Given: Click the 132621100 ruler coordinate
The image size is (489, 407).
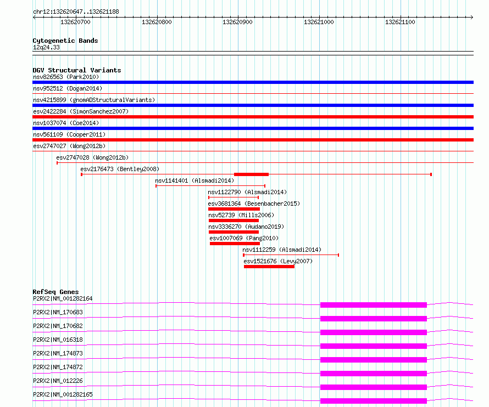Looking at the screenshot, I should click(x=400, y=22).
